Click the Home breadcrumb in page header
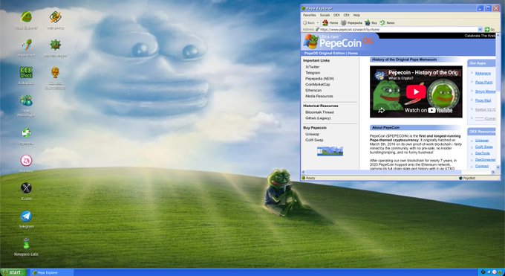Screen dimensions: 505x276 pos(353,54)
